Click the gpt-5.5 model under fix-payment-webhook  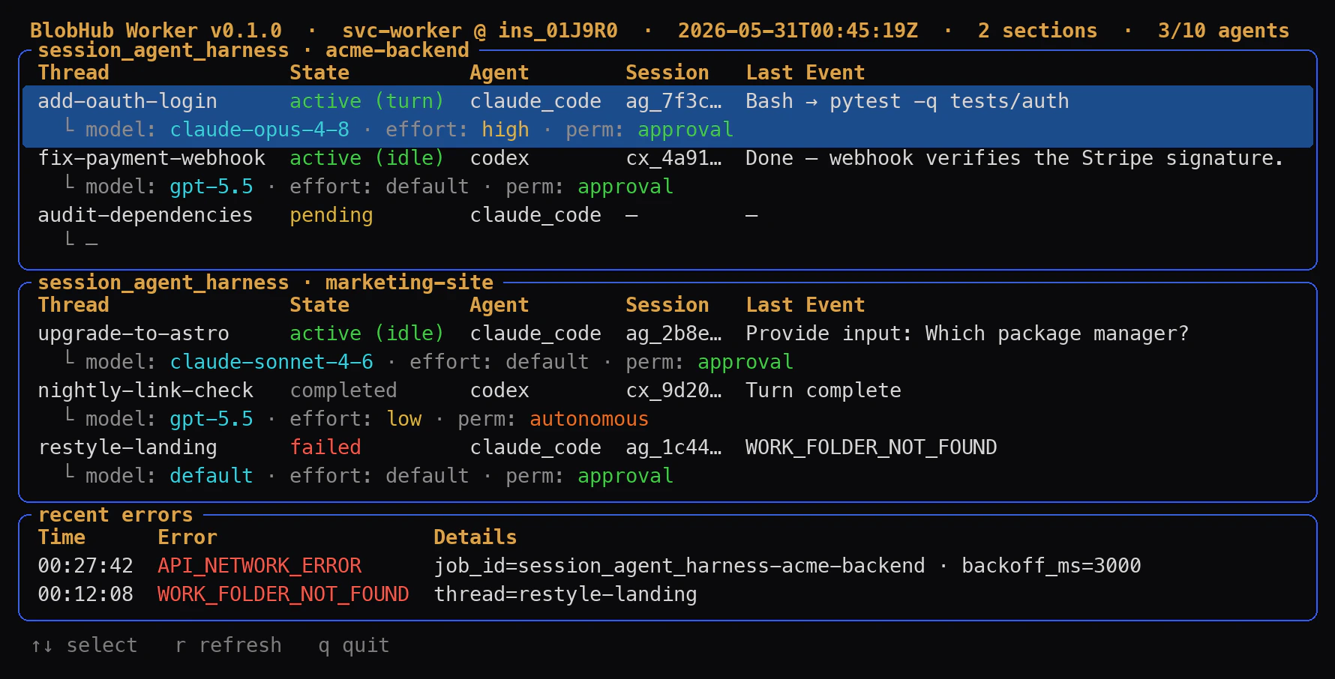point(211,187)
